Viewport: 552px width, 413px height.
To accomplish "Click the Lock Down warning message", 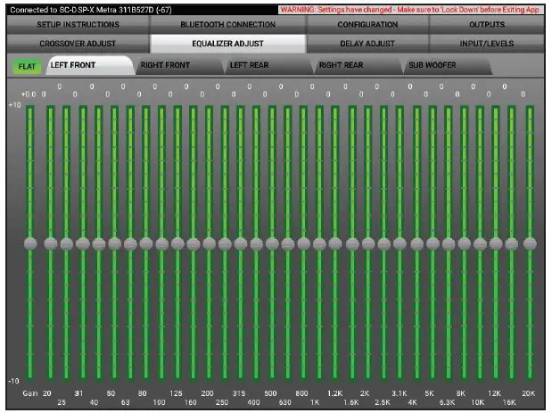I will coord(408,8).
